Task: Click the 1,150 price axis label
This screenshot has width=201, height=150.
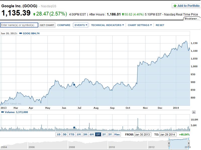Action: (194, 43)
